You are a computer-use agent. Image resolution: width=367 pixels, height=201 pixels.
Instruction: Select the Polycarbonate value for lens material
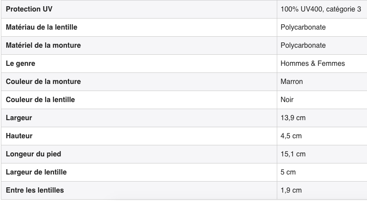click(303, 27)
